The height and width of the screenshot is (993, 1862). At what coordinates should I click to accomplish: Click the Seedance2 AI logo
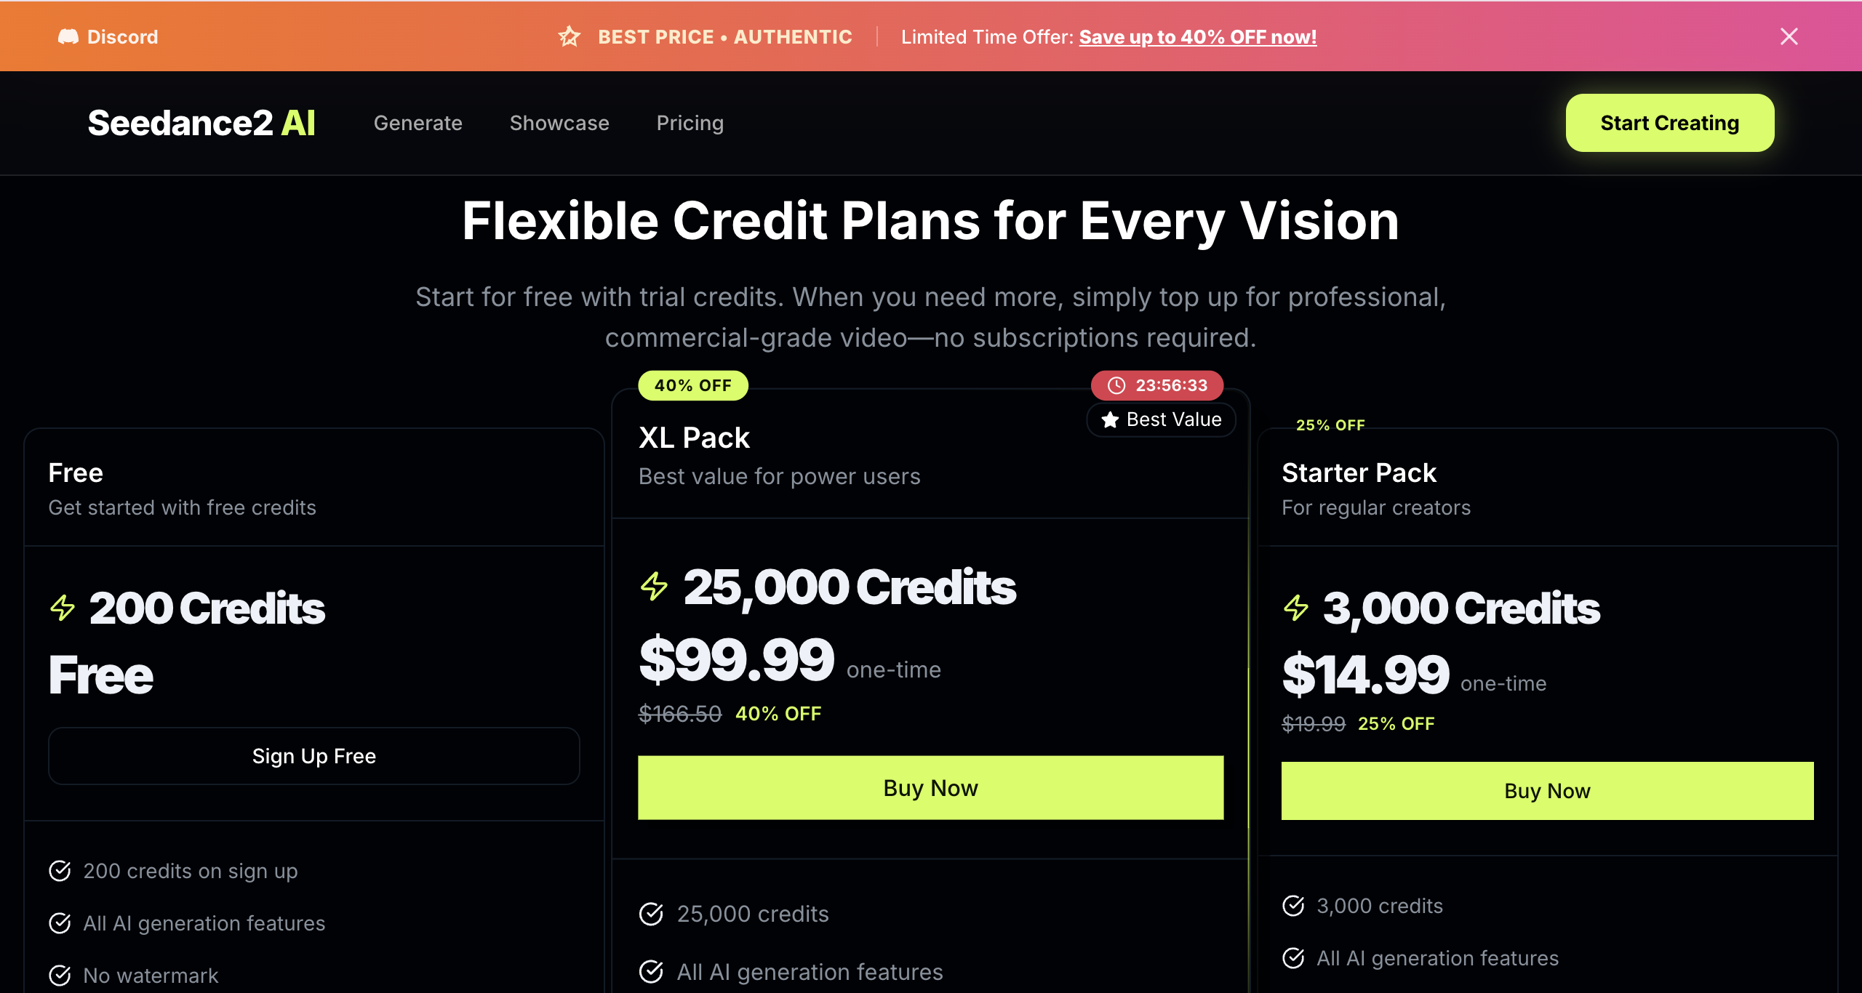(x=201, y=122)
